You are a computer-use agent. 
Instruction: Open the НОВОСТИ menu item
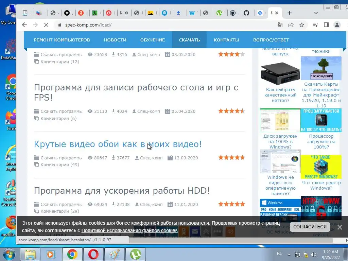point(115,40)
